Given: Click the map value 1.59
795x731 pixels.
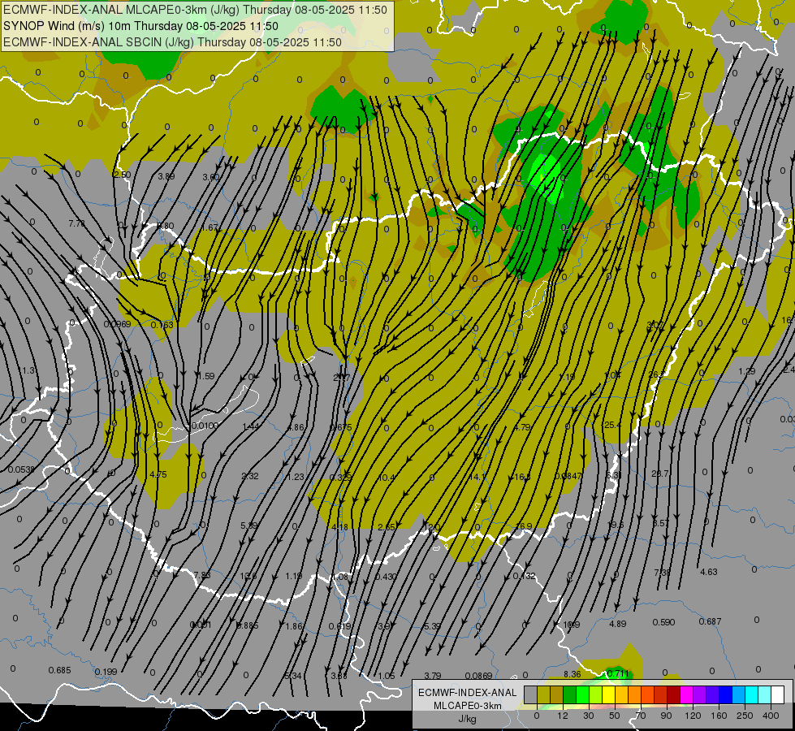Looking at the screenshot, I should 205,376.
